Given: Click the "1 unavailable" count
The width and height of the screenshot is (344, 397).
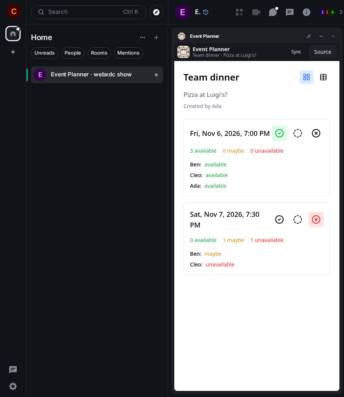Looking at the screenshot, I should pyautogui.click(x=267, y=240).
